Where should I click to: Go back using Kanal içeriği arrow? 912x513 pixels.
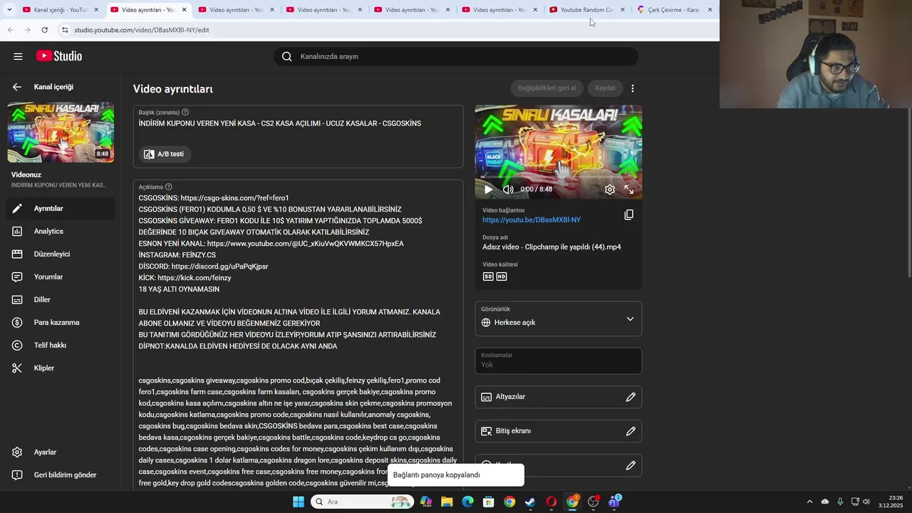(x=17, y=87)
